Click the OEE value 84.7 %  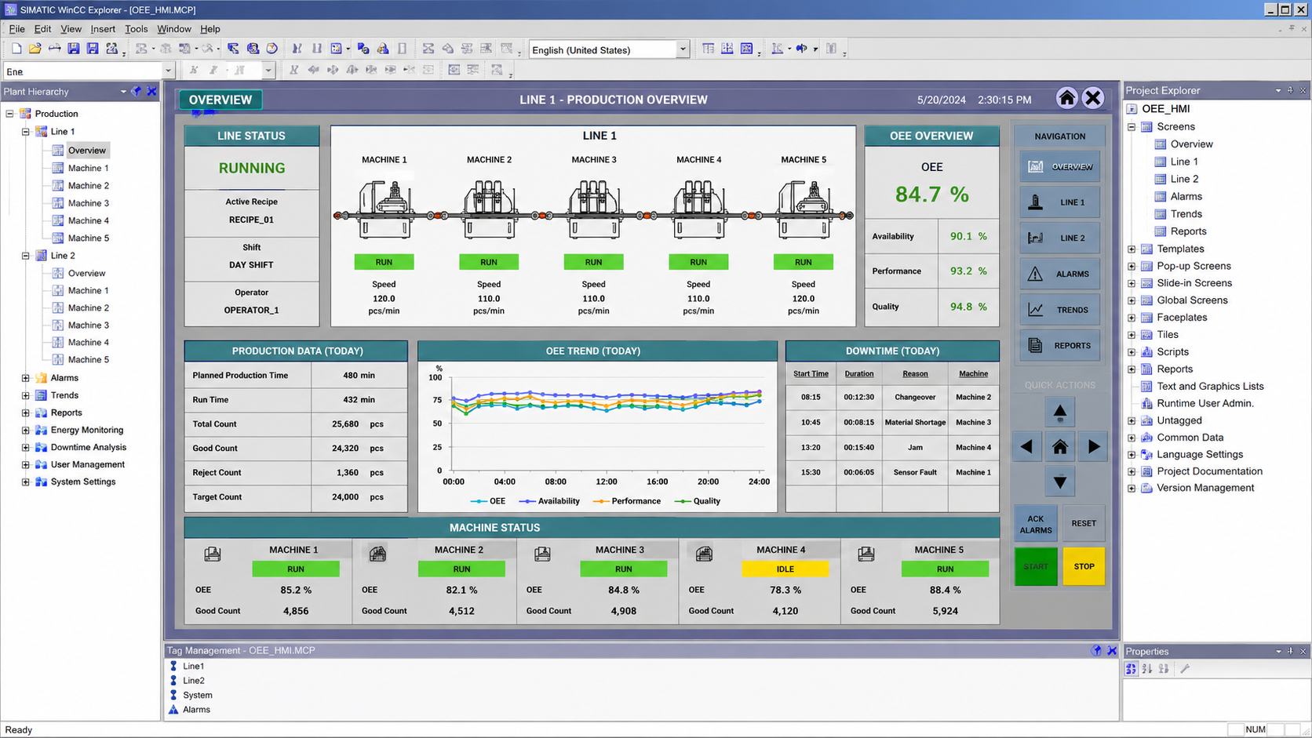(x=932, y=194)
